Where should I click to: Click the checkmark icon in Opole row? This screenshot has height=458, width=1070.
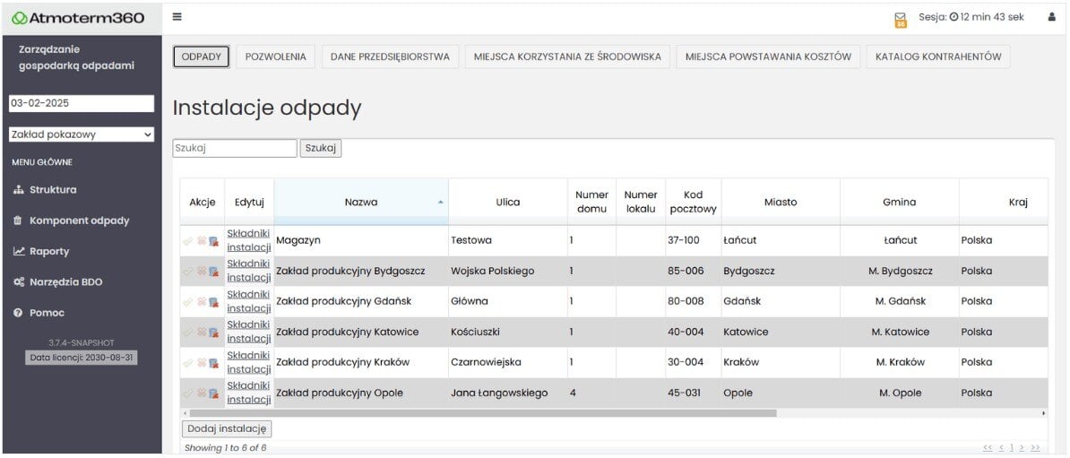188,393
